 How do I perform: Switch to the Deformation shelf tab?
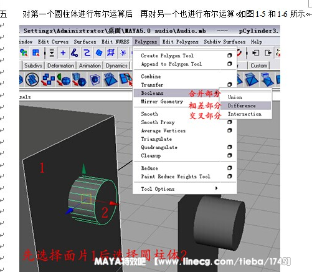coord(60,66)
